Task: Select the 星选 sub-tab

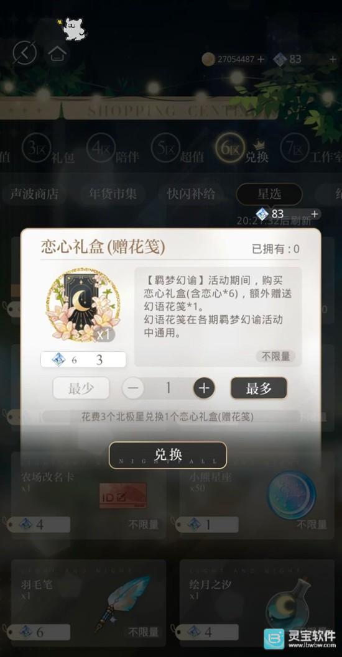Action: coord(269,194)
